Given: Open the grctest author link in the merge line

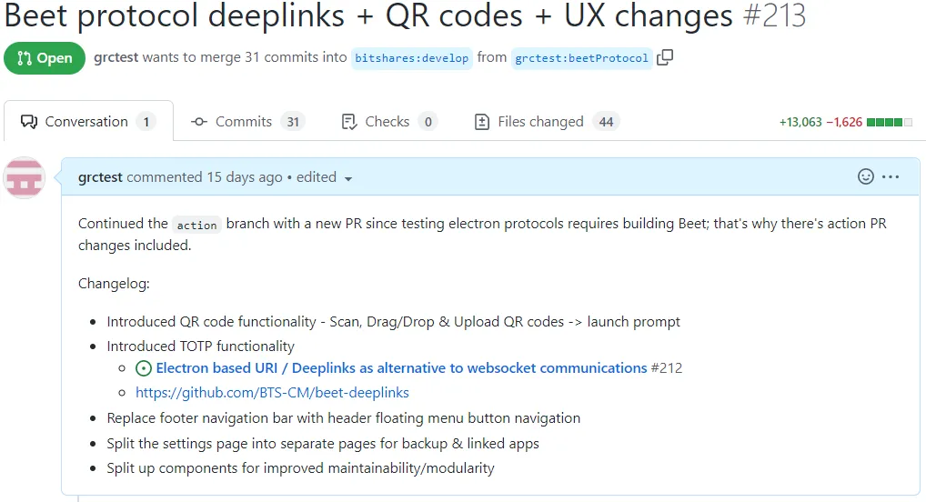Looking at the screenshot, I should tap(116, 57).
